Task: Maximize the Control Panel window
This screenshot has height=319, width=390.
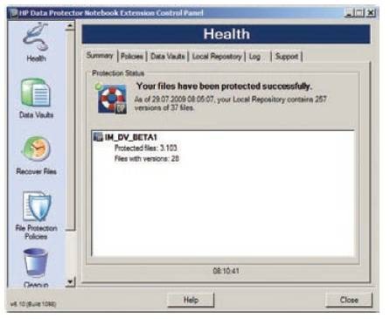Action: pos(359,13)
